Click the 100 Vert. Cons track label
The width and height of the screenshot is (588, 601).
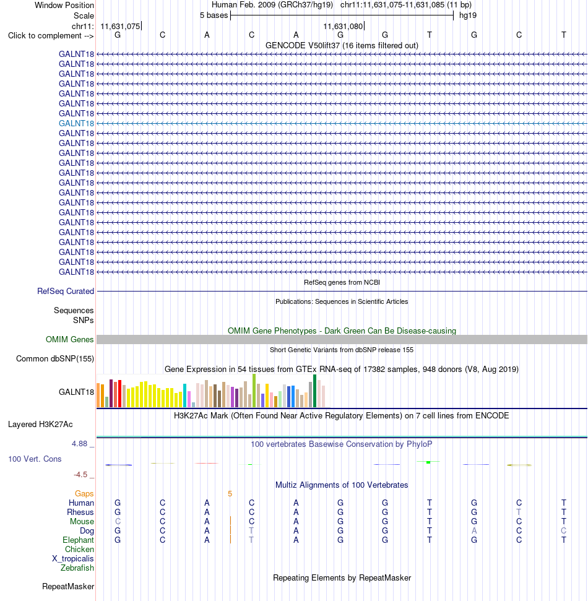(x=35, y=459)
